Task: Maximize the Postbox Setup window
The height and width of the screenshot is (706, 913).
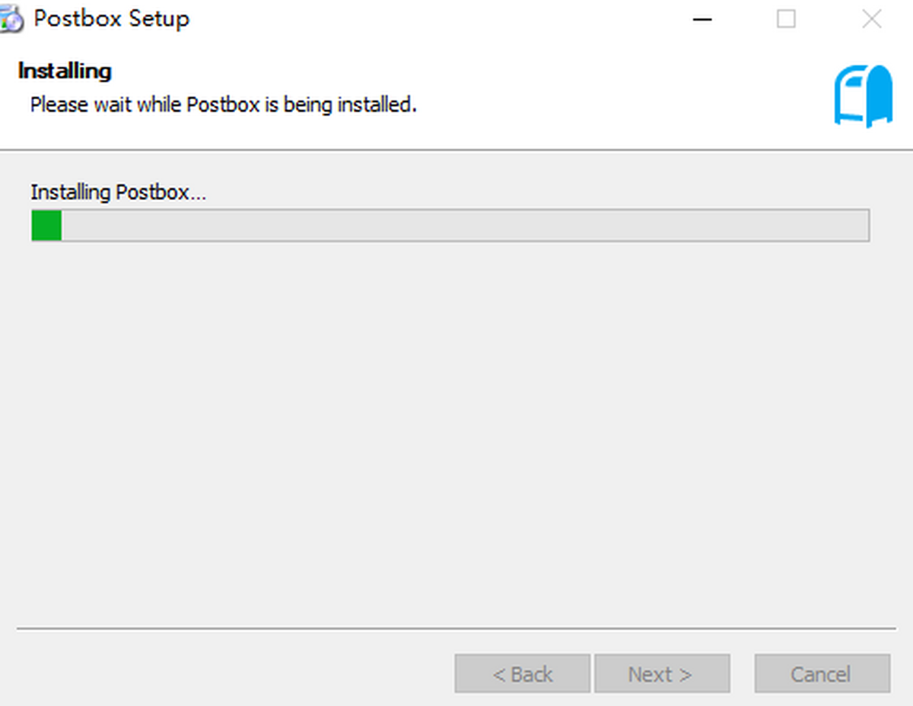Action: (x=786, y=19)
